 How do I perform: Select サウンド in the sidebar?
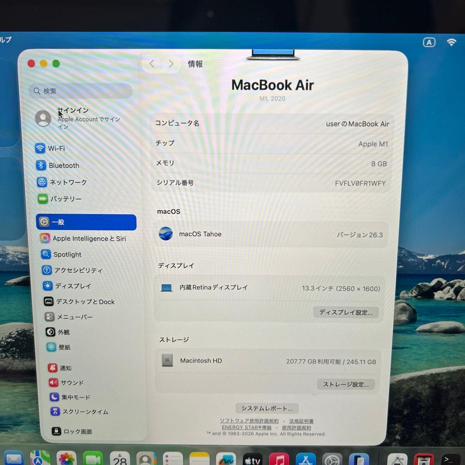(x=66, y=383)
